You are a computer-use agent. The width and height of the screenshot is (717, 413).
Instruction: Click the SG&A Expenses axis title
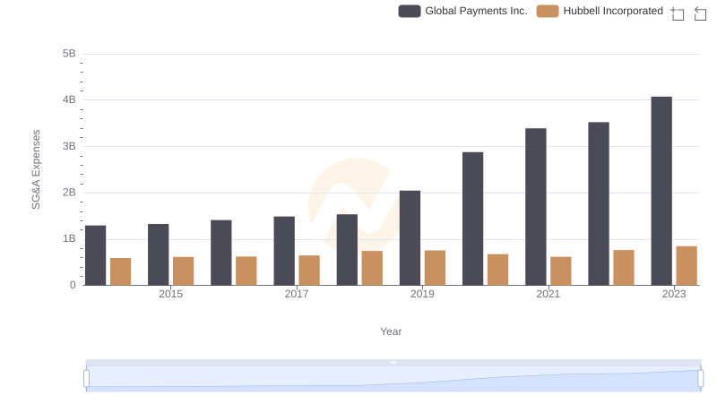(36, 169)
